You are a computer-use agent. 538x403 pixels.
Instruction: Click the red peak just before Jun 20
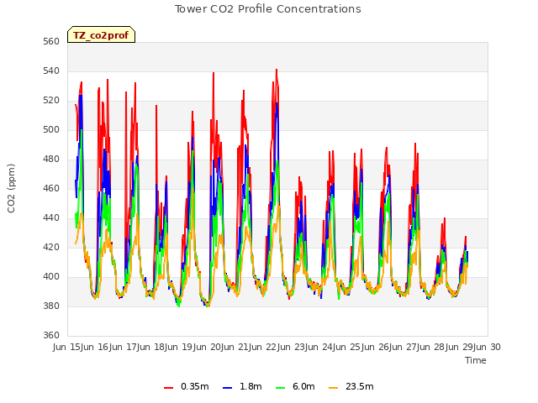[214, 73]
